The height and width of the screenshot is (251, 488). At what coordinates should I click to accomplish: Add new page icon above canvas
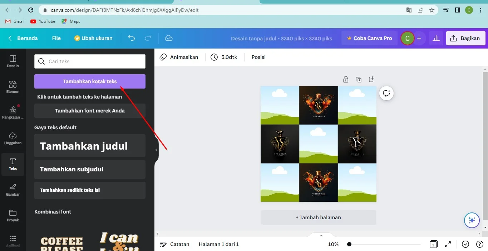coord(371,79)
